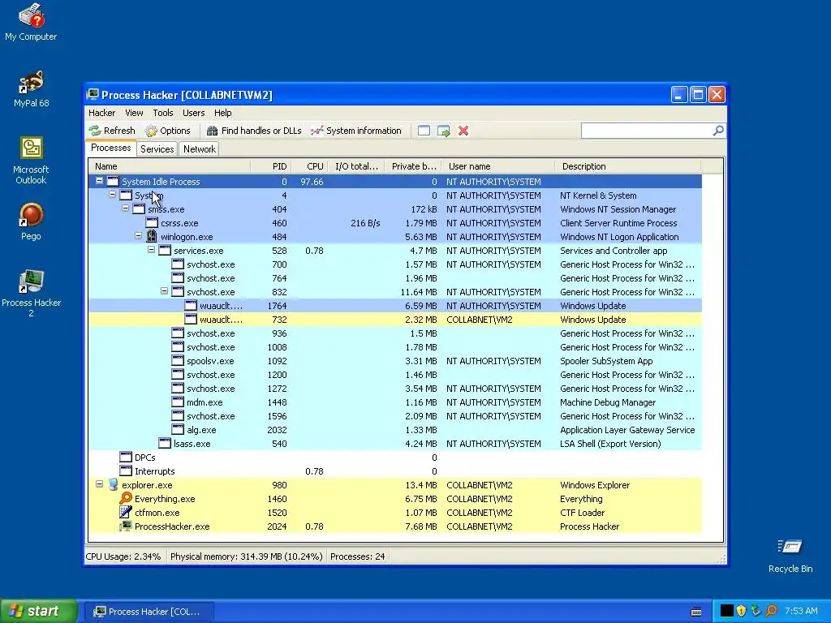The height and width of the screenshot is (623, 831).
Task: Collapse the winlogon.exe tree node
Action: (x=138, y=236)
